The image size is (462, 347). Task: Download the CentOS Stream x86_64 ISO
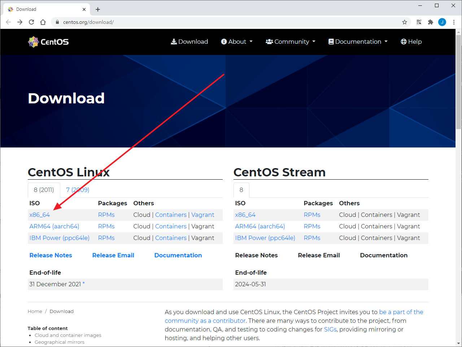pyautogui.click(x=245, y=215)
